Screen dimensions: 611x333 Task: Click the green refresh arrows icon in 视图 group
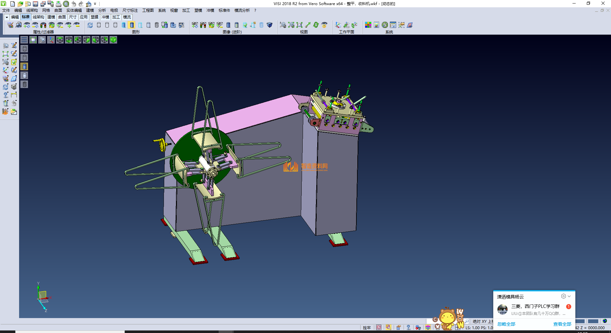point(316,25)
